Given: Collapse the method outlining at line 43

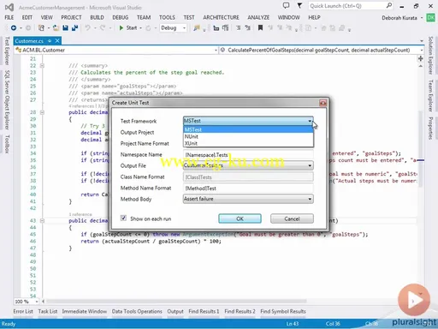Looking at the screenshot, I should [42, 221].
